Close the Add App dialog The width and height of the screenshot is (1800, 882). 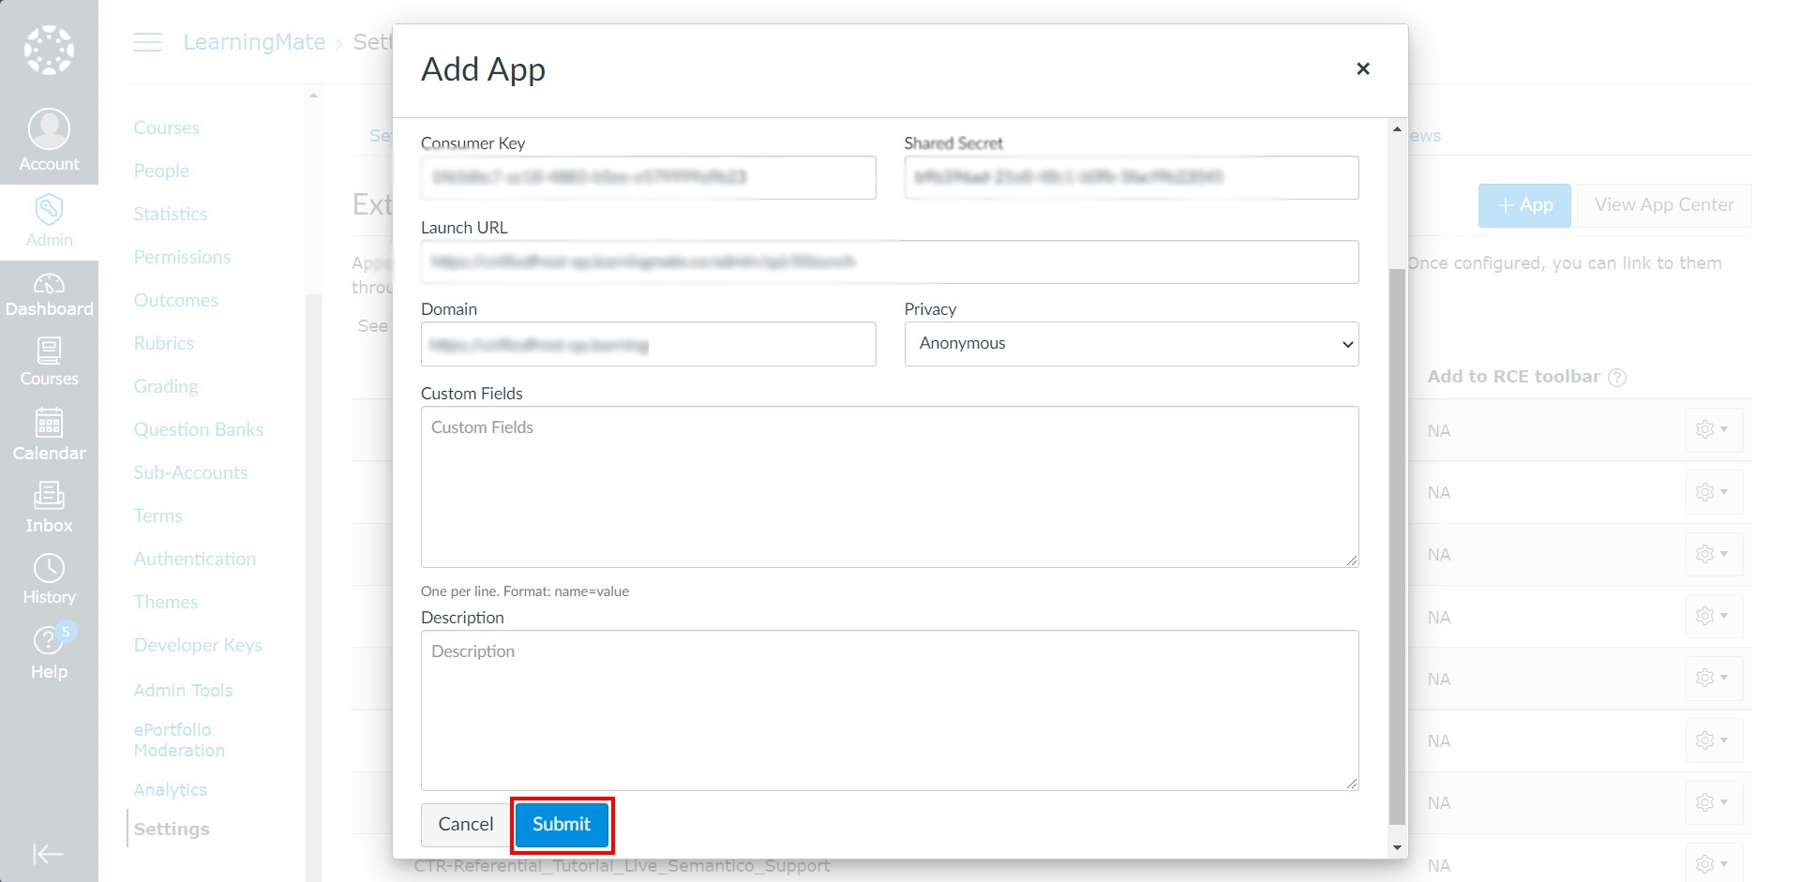(x=1363, y=68)
